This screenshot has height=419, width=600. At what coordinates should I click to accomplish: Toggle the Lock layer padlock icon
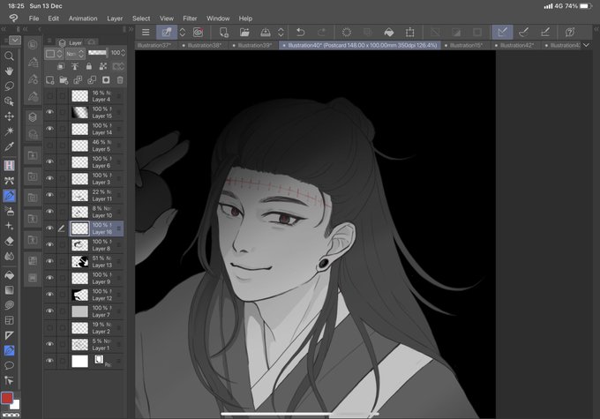click(89, 66)
